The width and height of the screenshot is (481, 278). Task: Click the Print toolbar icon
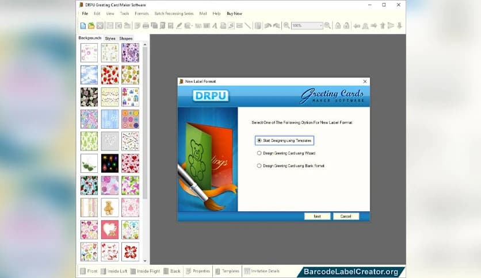(x=146, y=26)
